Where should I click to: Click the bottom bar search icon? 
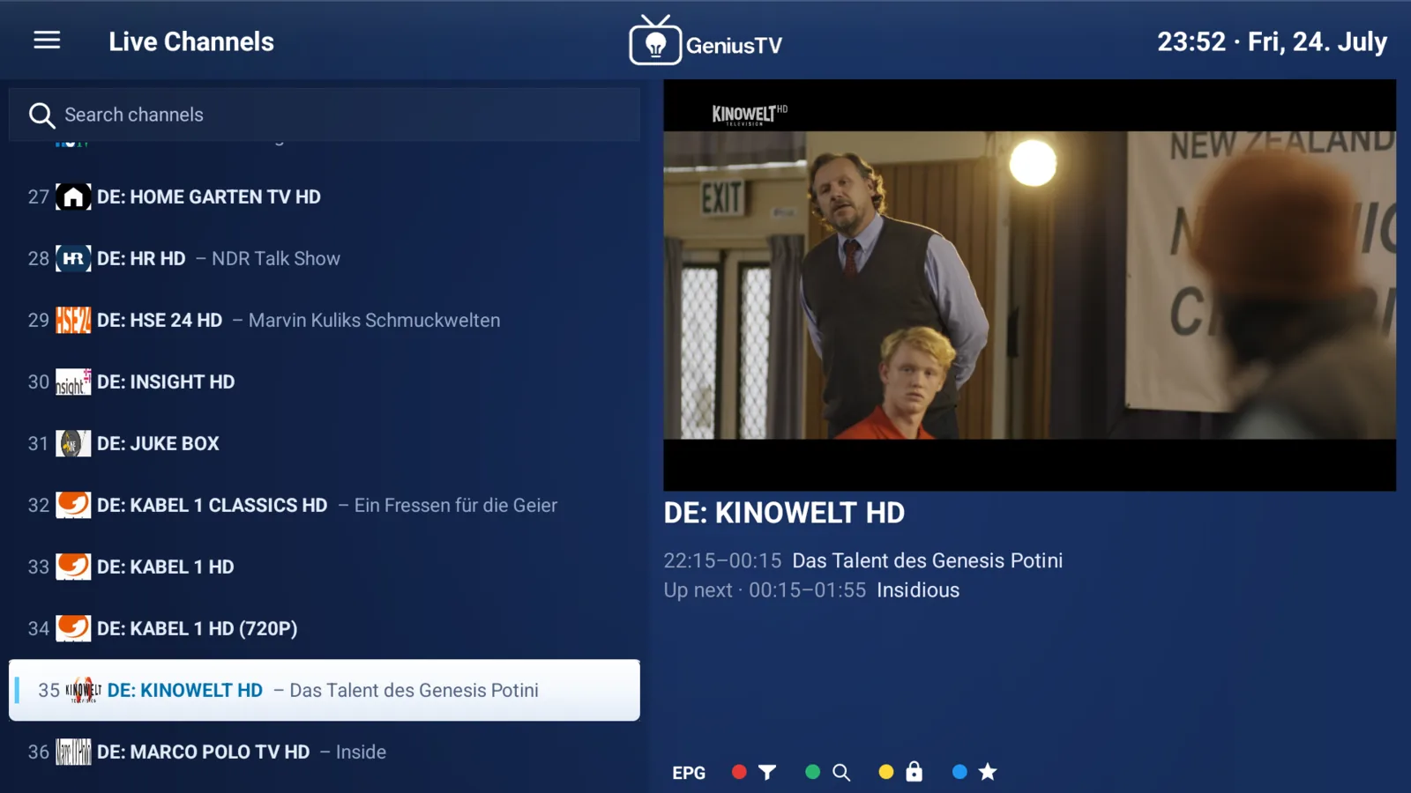(x=841, y=773)
